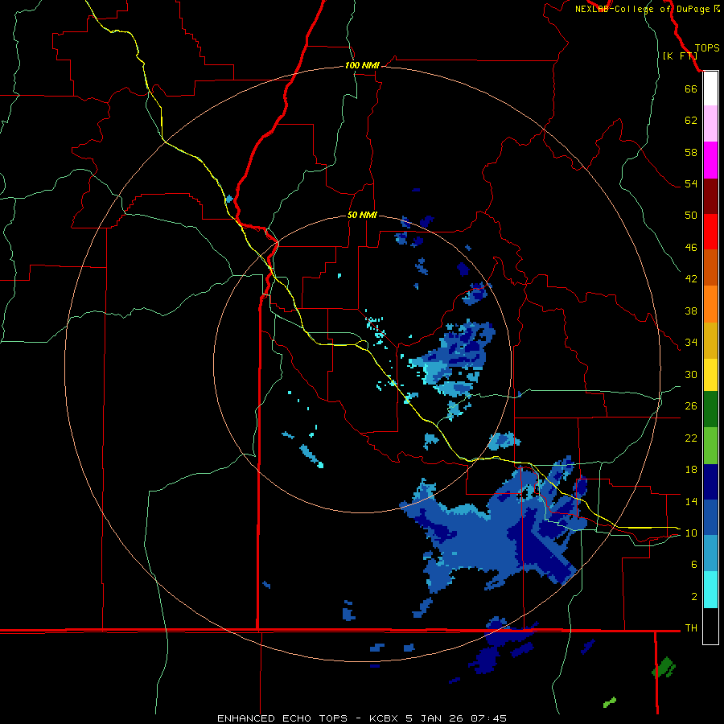Click the legend value label '42'
This screenshot has width=724, height=724.
[691, 279]
